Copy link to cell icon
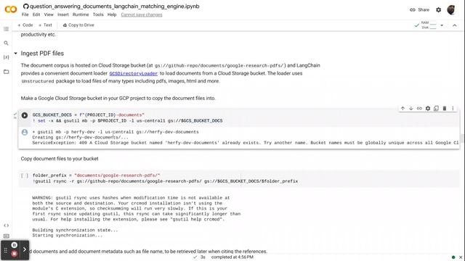This screenshot has width=465, height=261. point(419,108)
